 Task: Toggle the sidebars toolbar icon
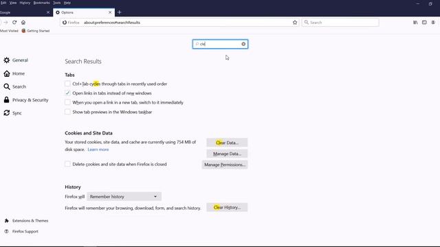coord(424,23)
